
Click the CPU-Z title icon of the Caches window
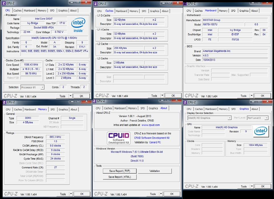pyautogui.click(x=95, y=3)
